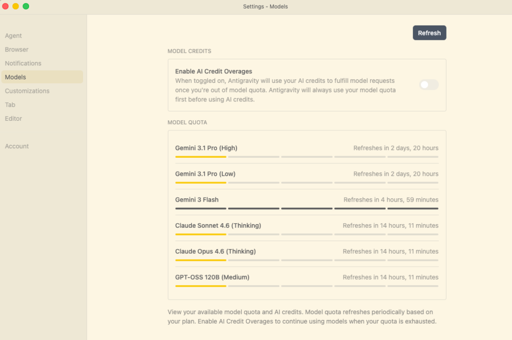Viewport: 512px width, 340px height.
Task: Open the Notifications settings page
Action: 23,63
